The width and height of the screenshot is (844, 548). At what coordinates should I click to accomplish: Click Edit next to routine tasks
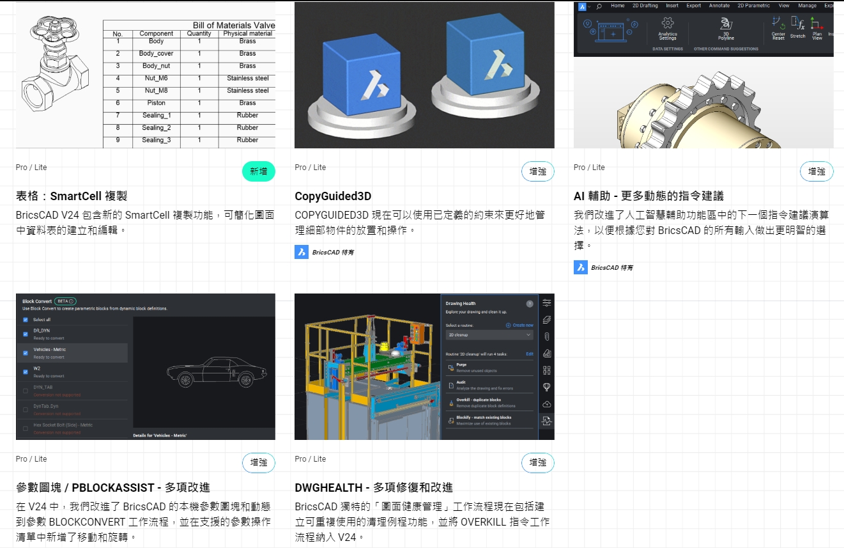[x=529, y=354]
